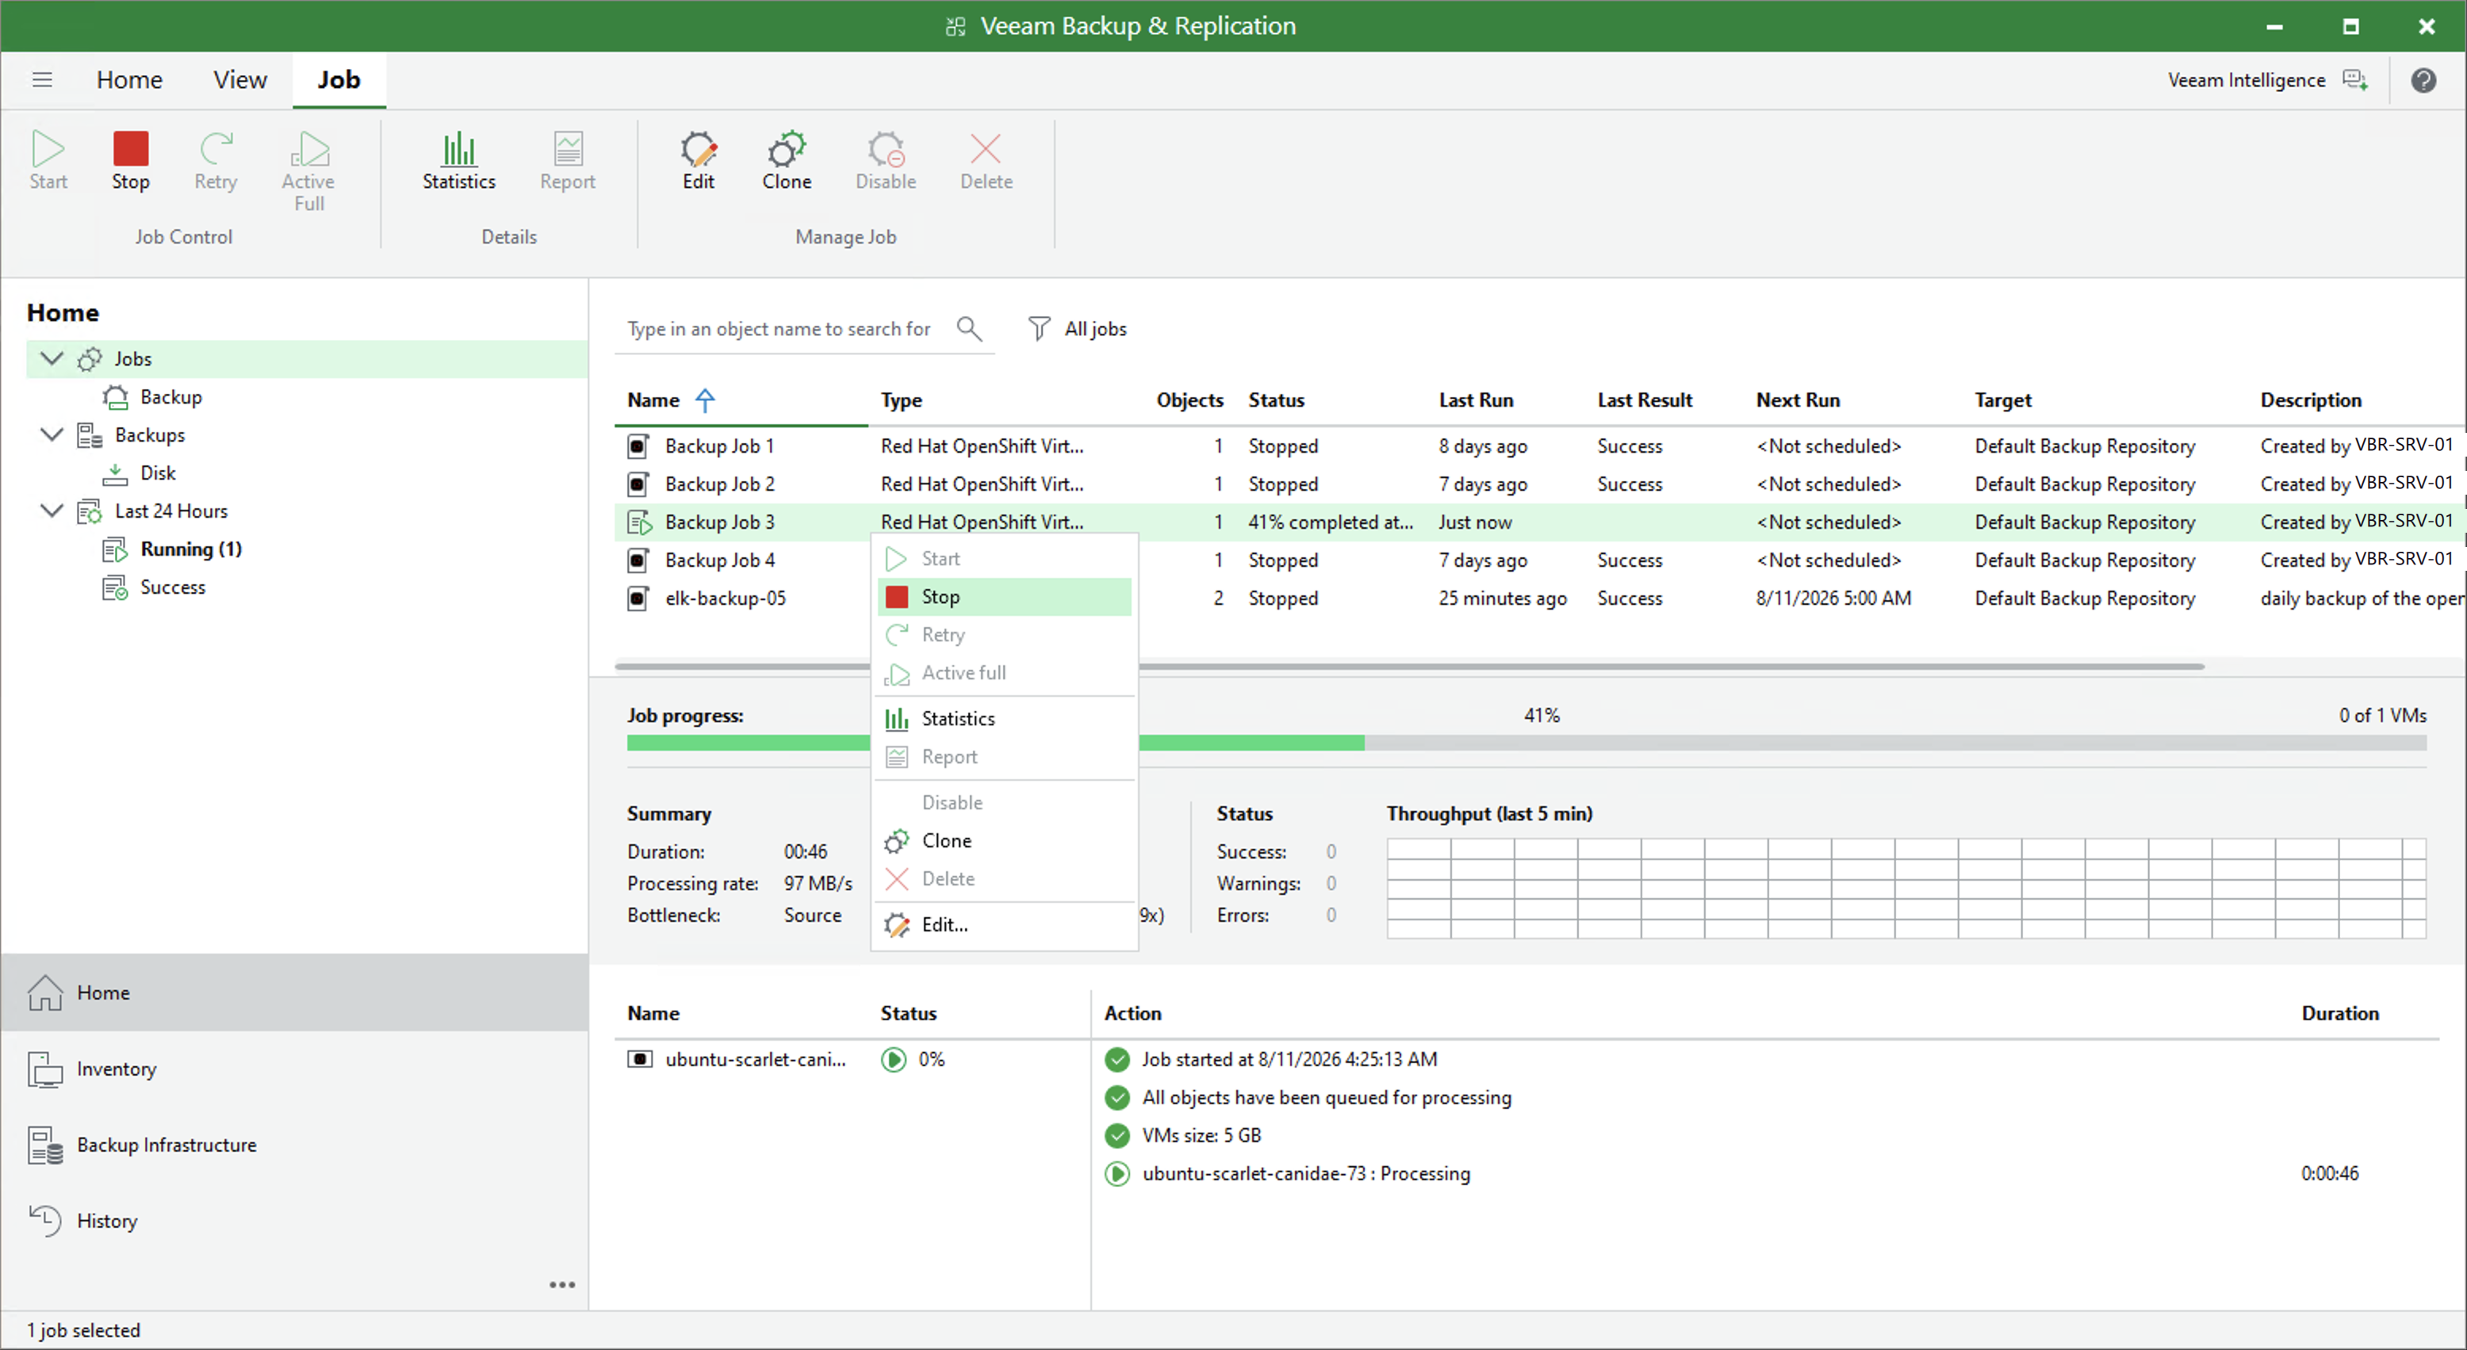Click the Edit ribbon button

click(x=698, y=161)
